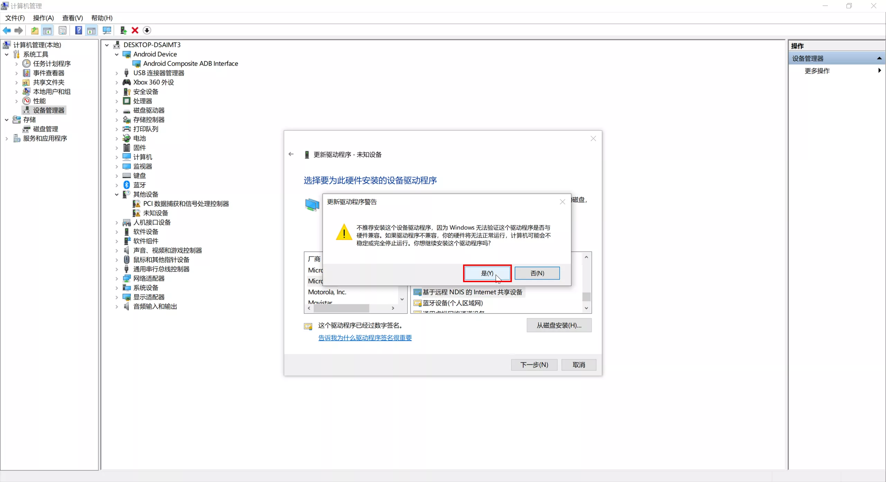Image resolution: width=886 pixels, height=482 pixels.
Task: Click the back arrow in driver wizard
Action: 291,154
